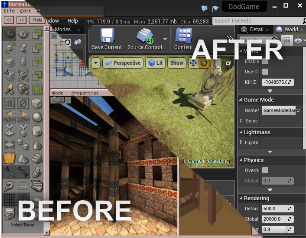306x238 pixels.
Task: Open the orange parchment texture icon
Action: tap(10, 158)
